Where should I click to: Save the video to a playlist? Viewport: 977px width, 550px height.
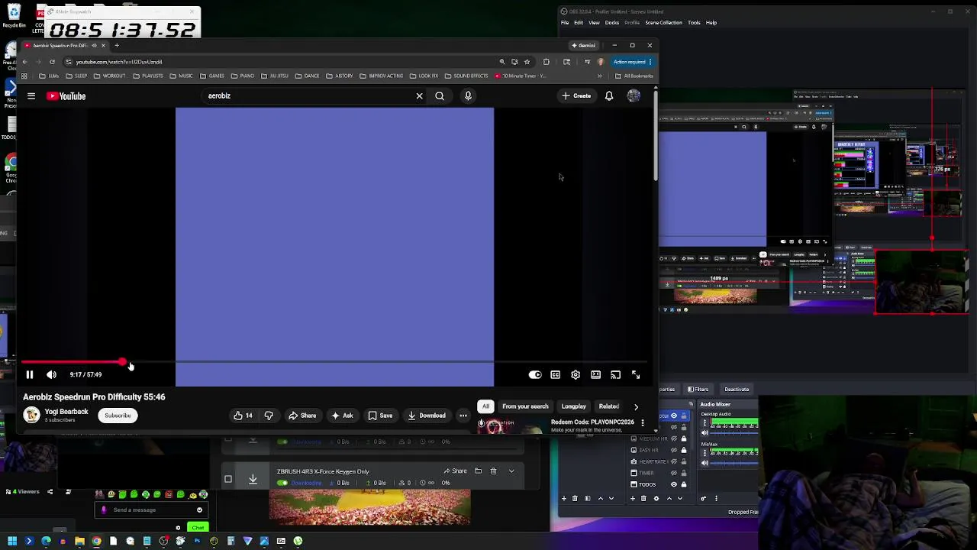[x=380, y=416]
